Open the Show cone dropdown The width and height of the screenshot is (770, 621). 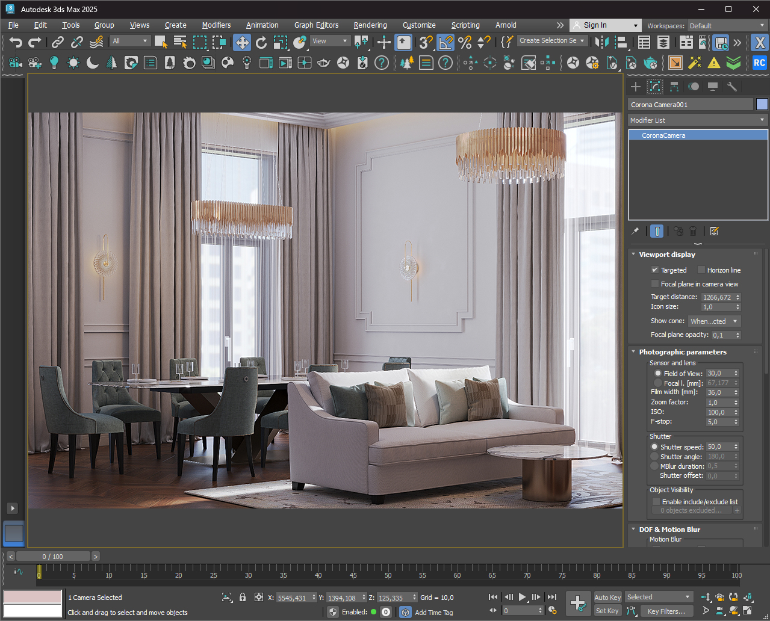[x=714, y=321]
